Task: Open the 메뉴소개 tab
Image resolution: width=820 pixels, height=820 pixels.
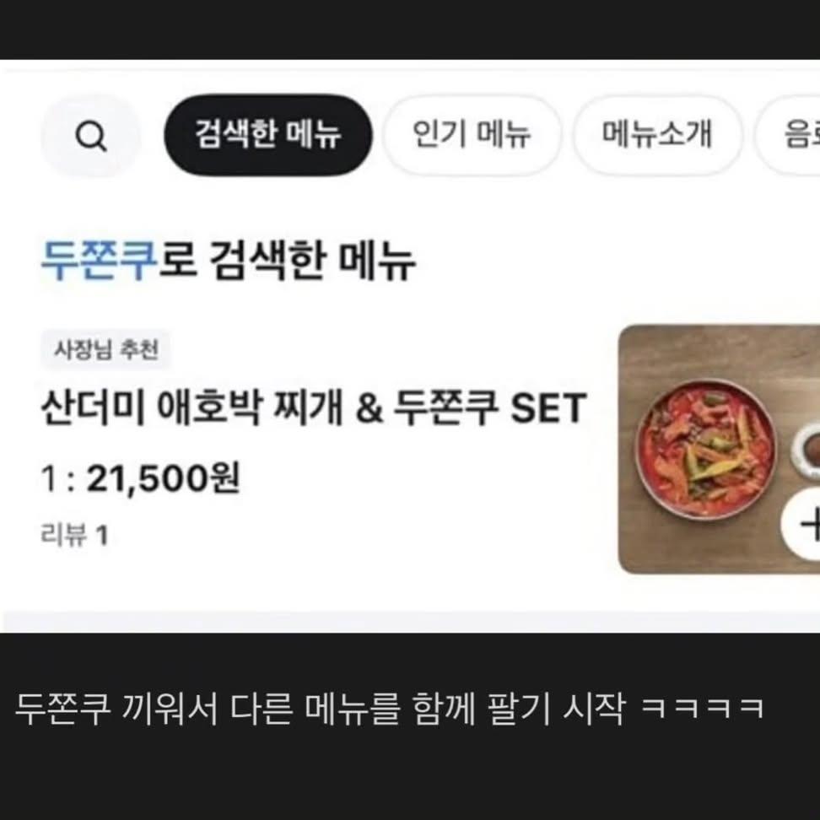Action: (657, 135)
